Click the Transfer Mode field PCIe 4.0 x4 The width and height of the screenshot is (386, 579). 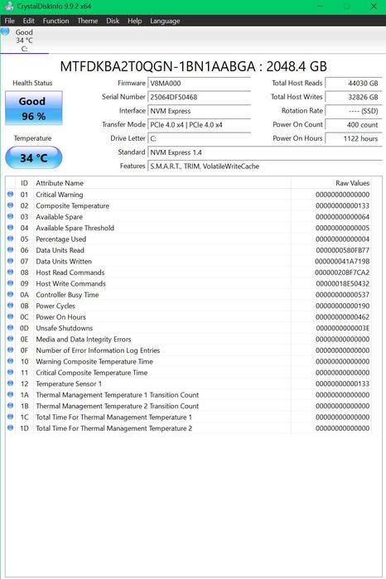coord(199,124)
